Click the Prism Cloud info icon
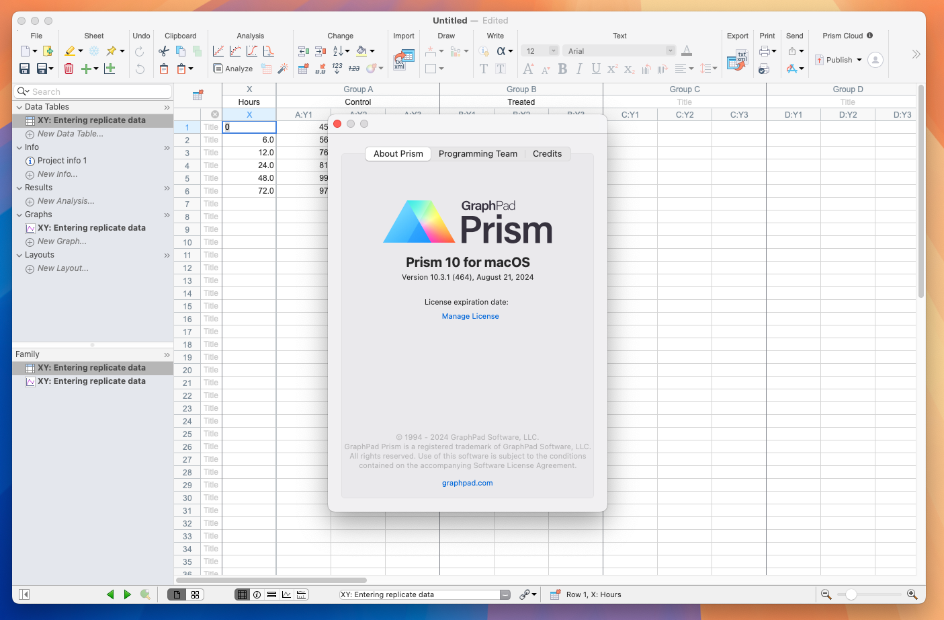The image size is (944, 620). tap(870, 36)
